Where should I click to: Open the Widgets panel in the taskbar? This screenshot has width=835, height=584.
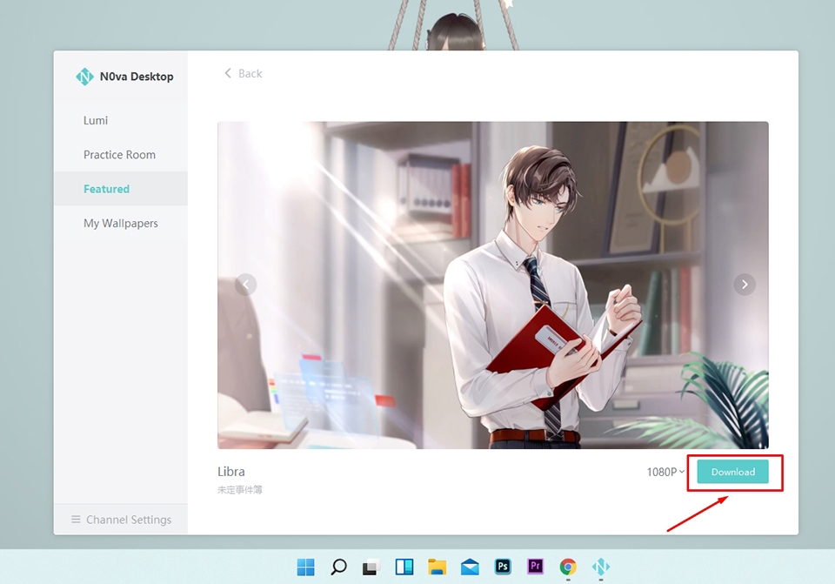pyautogui.click(x=404, y=567)
